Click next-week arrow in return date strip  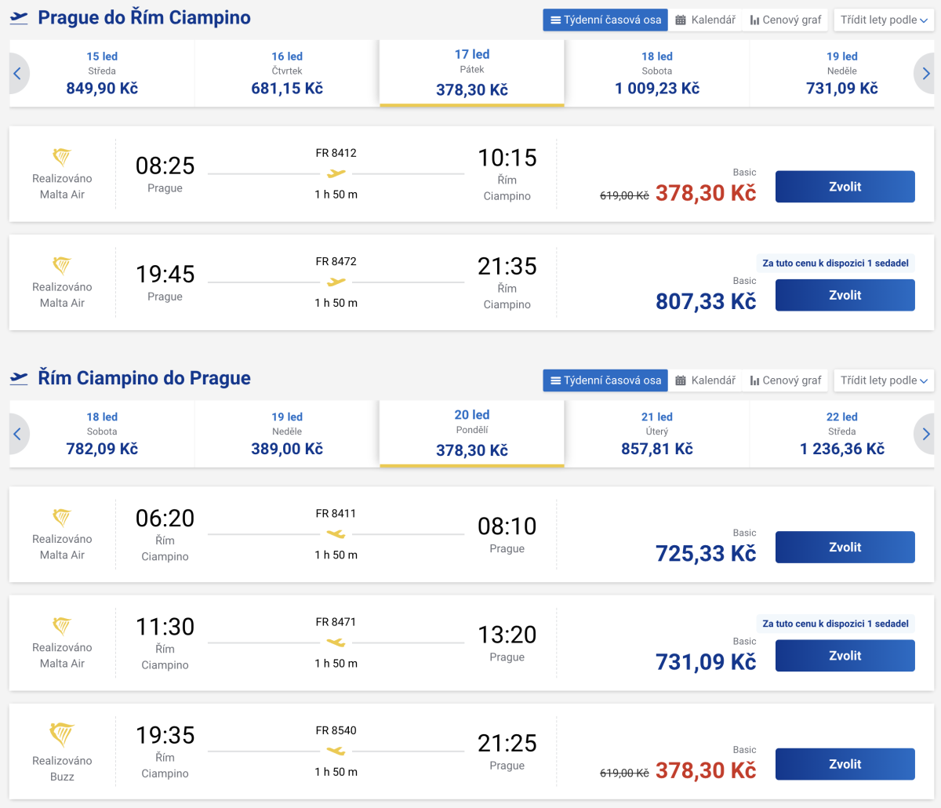point(925,434)
